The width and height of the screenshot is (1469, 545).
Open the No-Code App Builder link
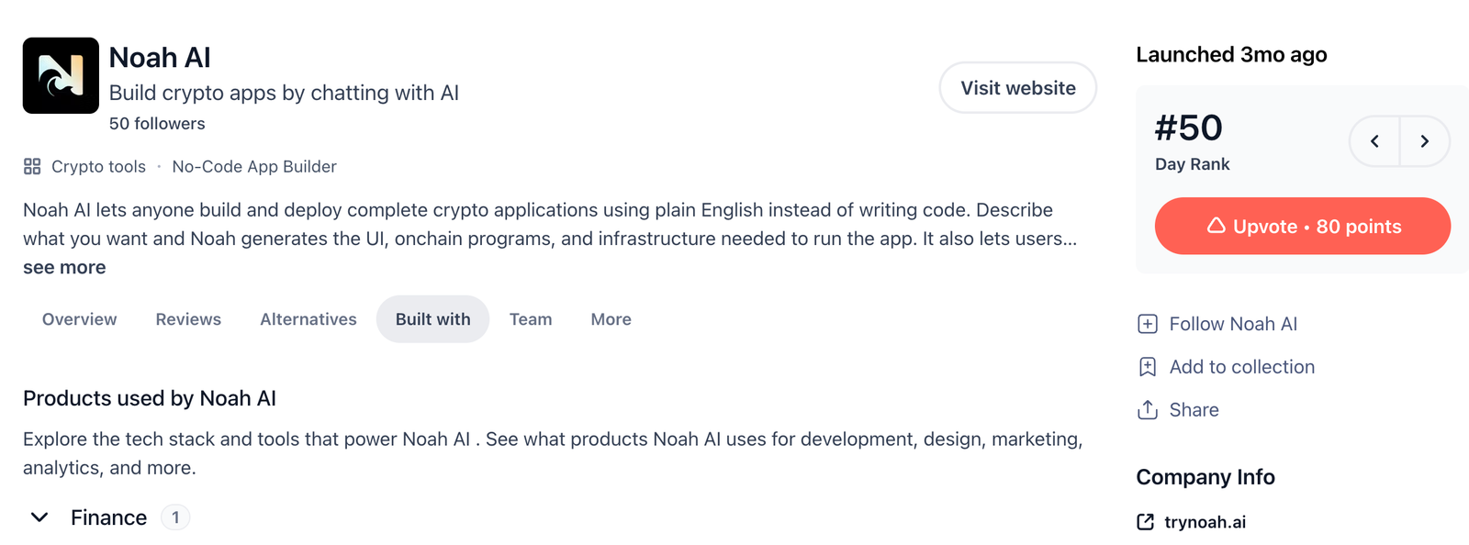tap(254, 167)
